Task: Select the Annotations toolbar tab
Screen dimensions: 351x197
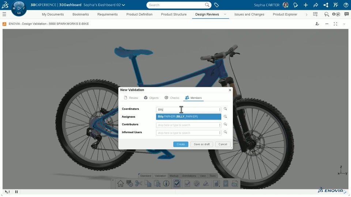Action: (189, 176)
